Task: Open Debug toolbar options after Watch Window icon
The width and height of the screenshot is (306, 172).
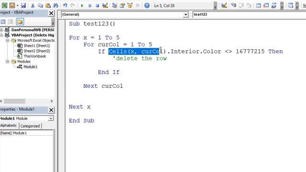Action: [282, 6]
